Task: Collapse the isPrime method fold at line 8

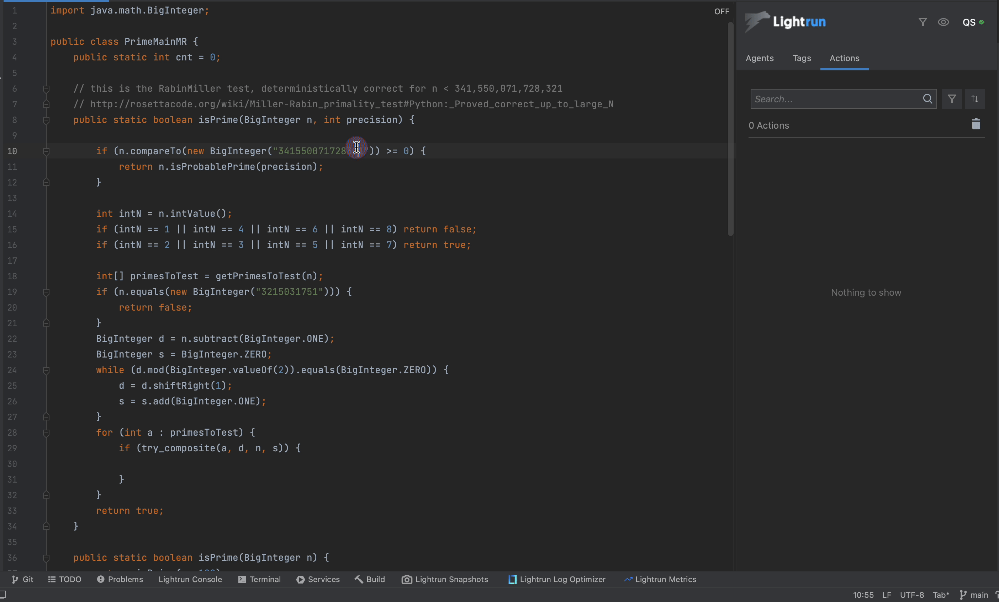Action: [46, 120]
